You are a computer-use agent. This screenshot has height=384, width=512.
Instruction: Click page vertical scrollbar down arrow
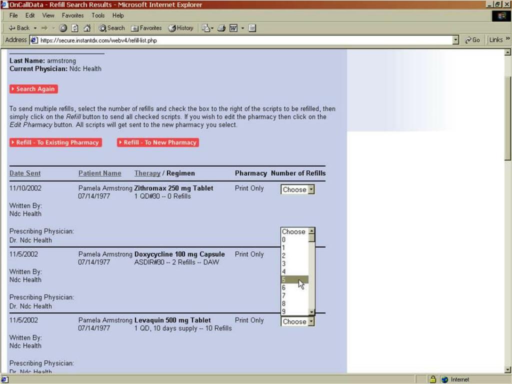click(507, 369)
